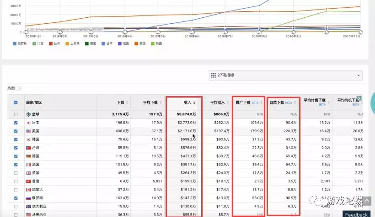The width and height of the screenshot is (375, 217).
Task: Click the 2018年1月 timeline handle on chart
Action: (x=26, y=32)
